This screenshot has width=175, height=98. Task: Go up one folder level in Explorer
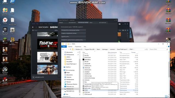tap(70, 49)
